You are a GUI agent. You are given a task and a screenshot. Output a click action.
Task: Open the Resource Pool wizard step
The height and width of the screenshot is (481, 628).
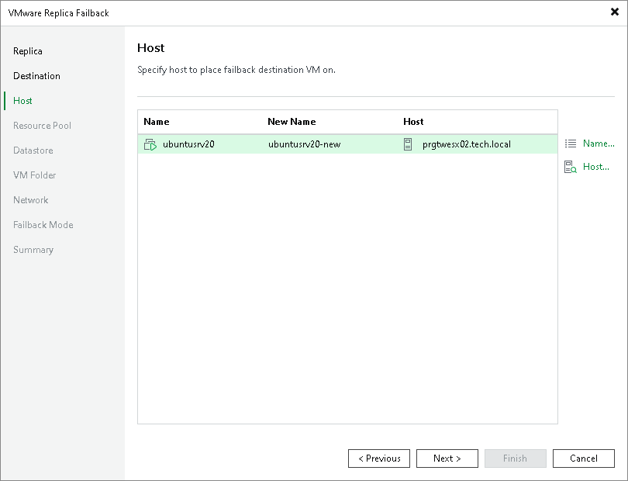click(42, 126)
